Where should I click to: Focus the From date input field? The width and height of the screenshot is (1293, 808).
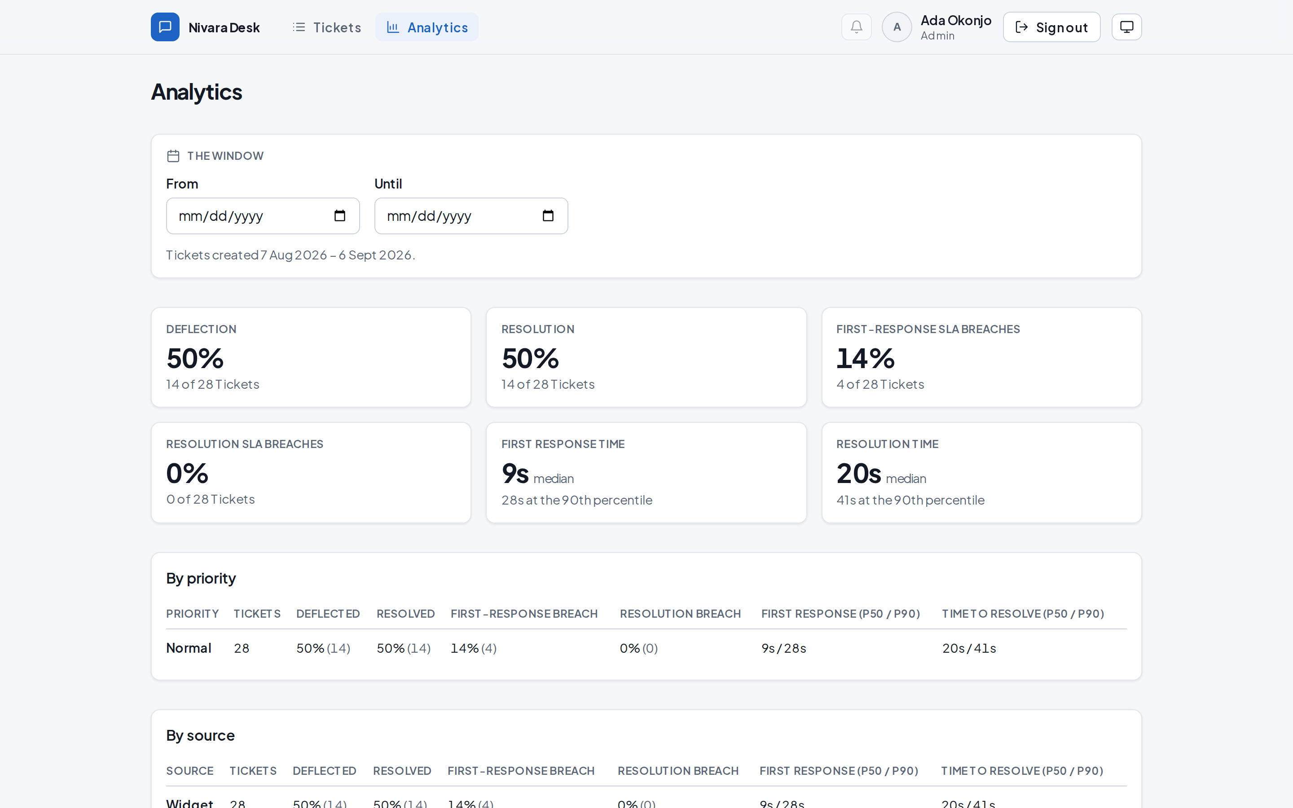pyautogui.click(x=263, y=216)
